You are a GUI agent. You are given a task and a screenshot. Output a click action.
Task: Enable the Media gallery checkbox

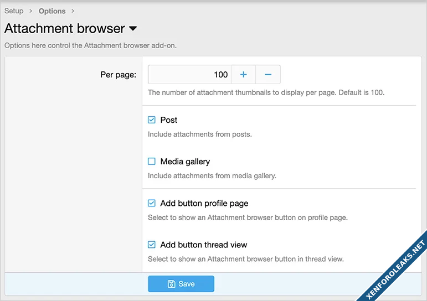152,162
